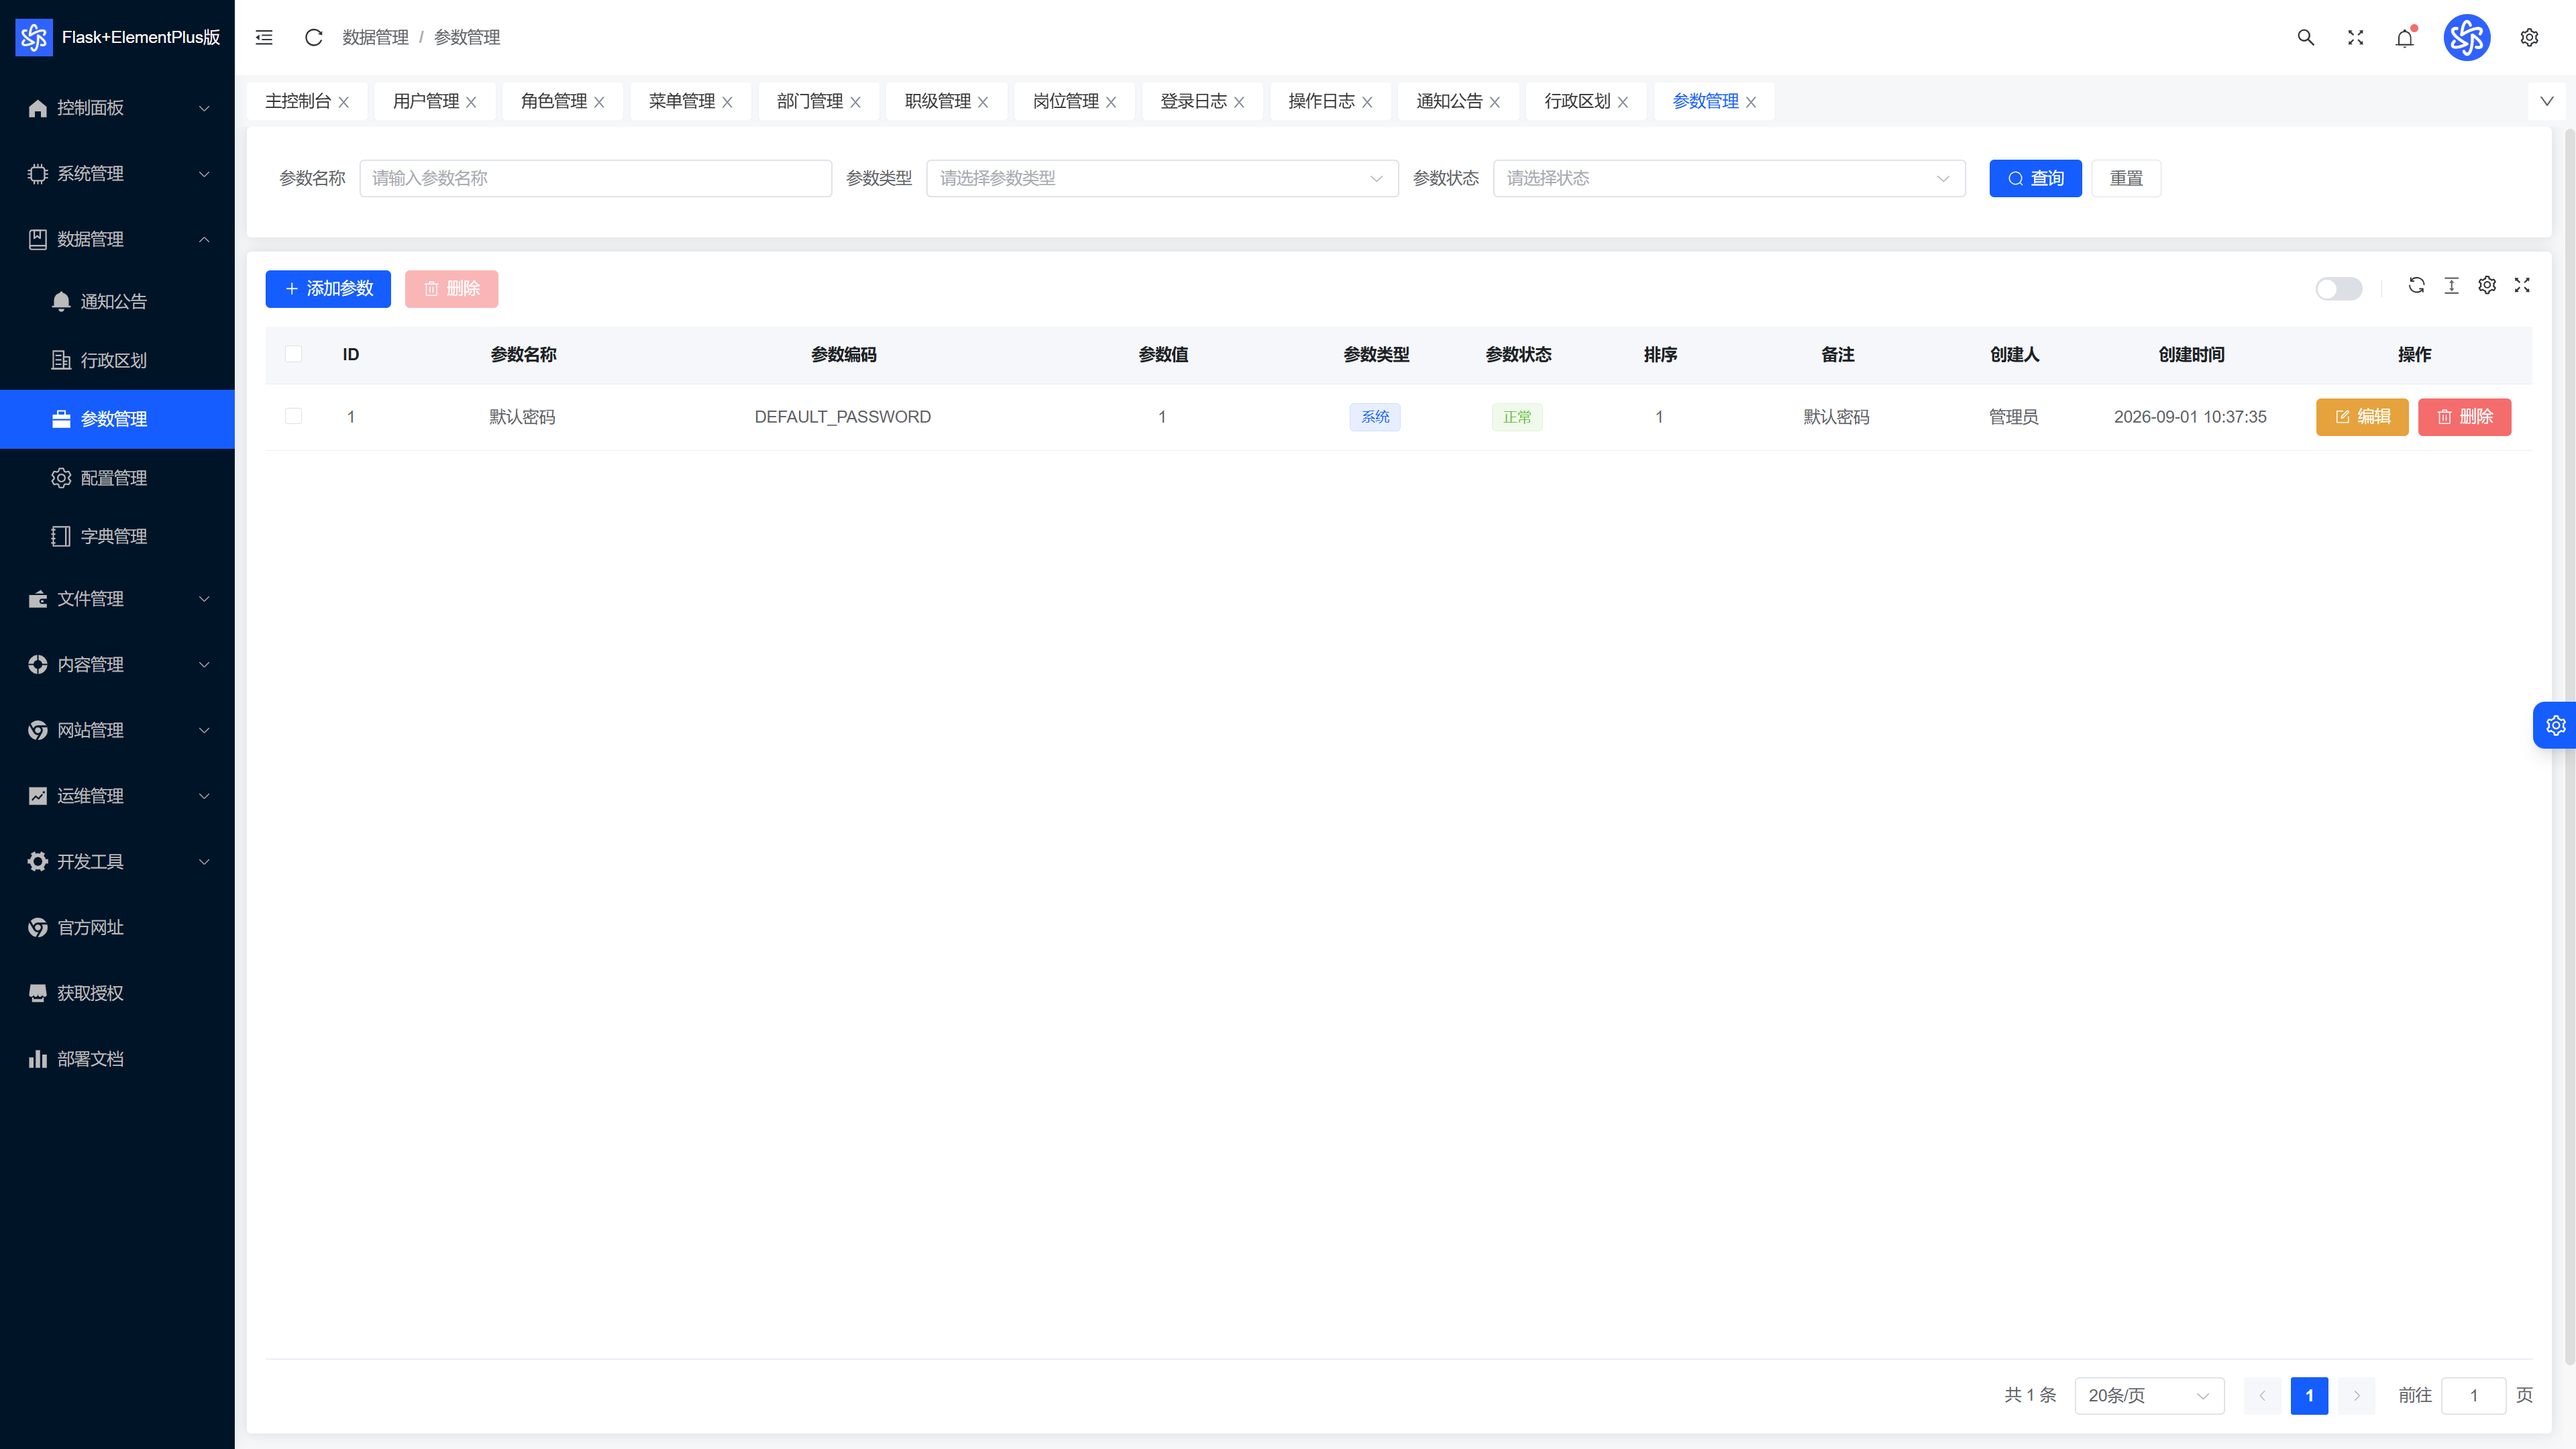Open the notification bell

(2405, 37)
